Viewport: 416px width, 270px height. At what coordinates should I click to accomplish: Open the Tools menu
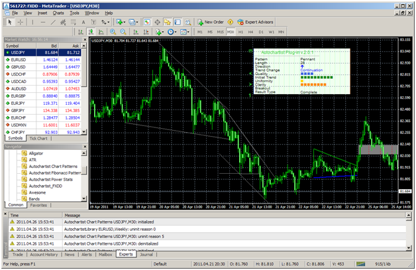coord(75,13)
